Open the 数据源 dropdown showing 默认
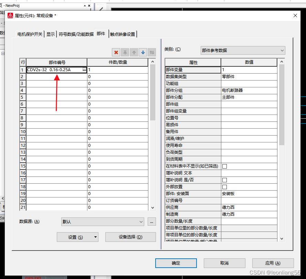This screenshot has height=279, width=306. click(103, 222)
